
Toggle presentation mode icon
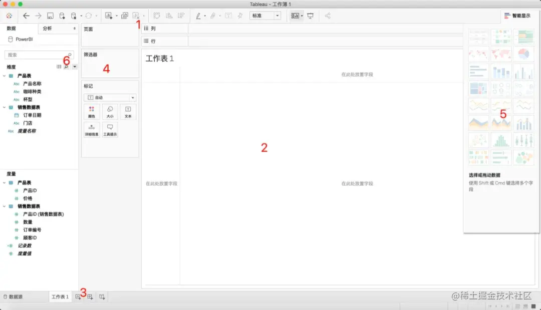[x=310, y=15]
